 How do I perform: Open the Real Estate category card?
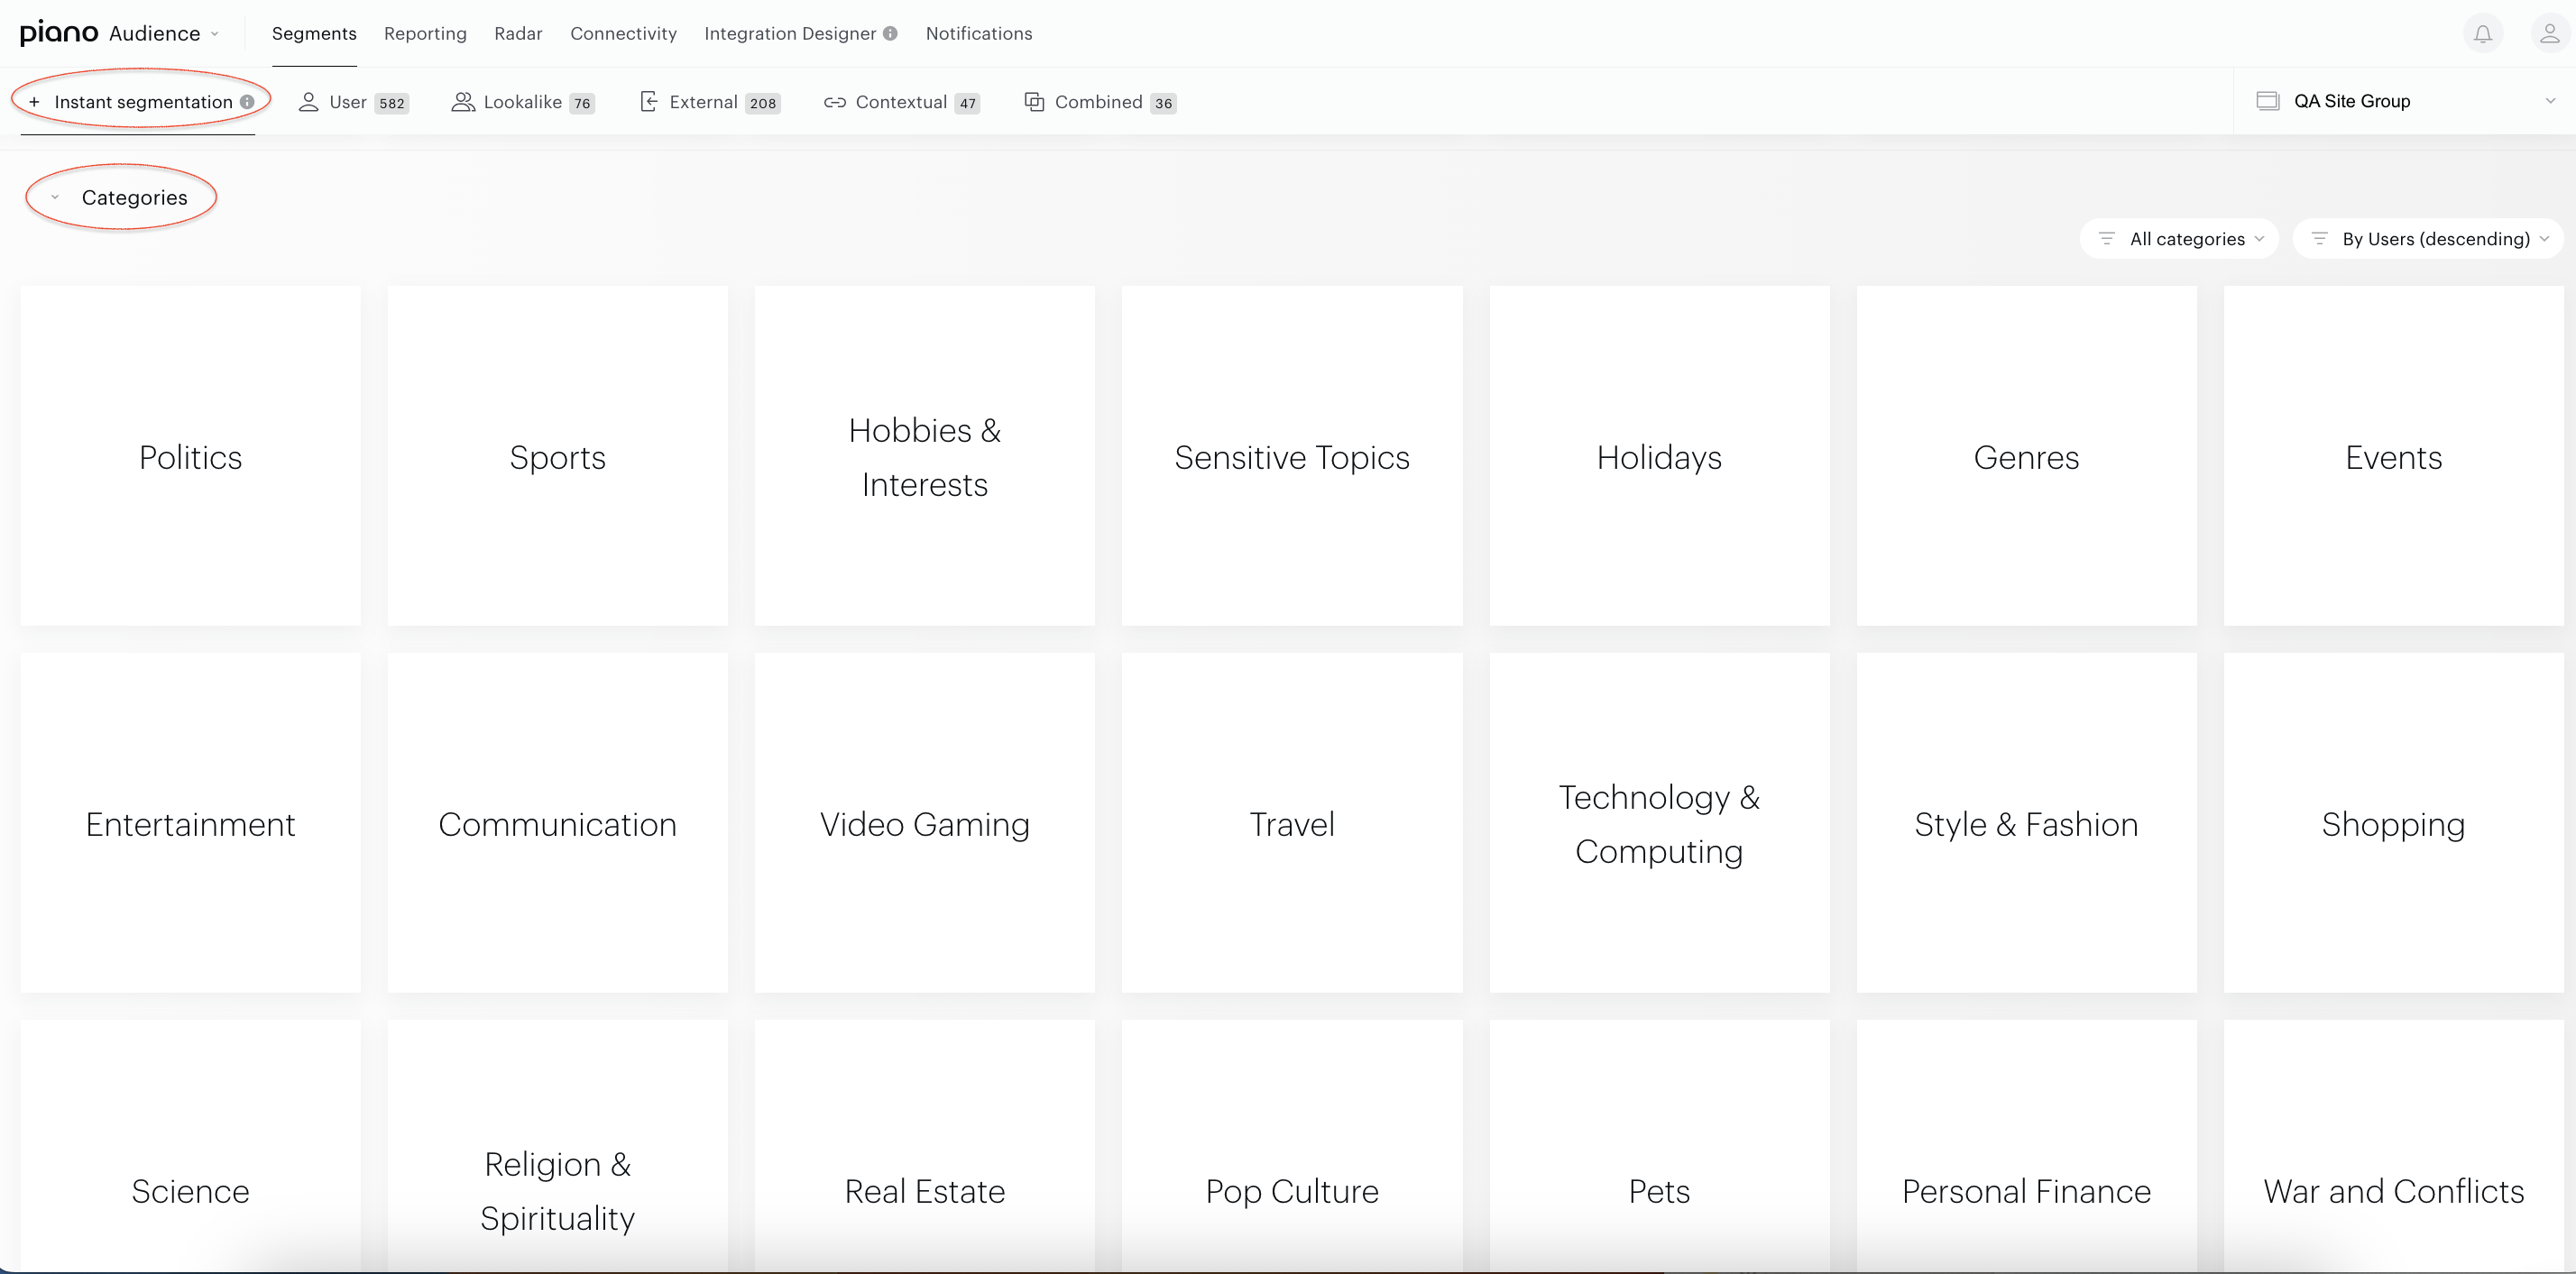point(924,1146)
